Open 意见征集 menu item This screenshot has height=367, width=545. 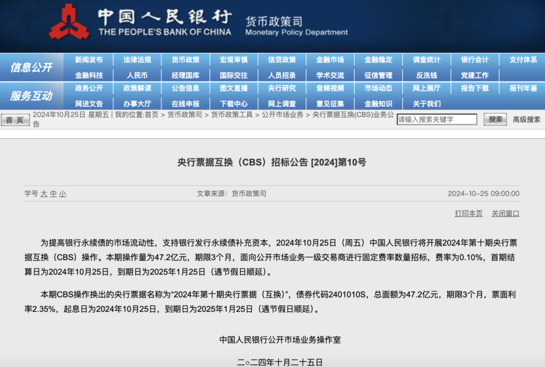point(330,104)
